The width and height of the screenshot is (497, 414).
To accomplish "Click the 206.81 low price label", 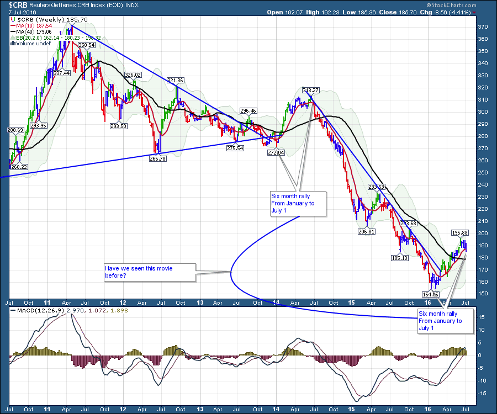I will [x=366, y=231].
